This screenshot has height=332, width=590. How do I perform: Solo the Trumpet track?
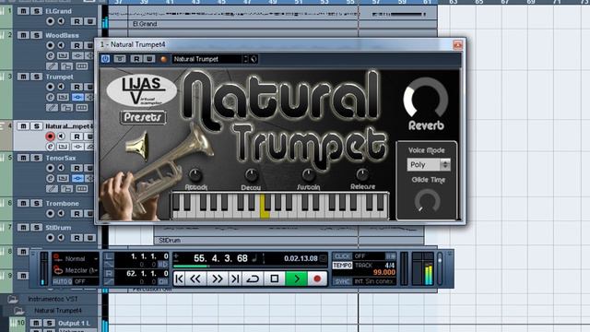(x=37, y=77)
